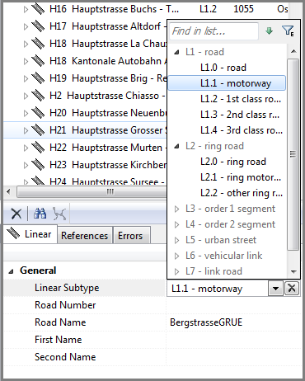Click the Find in list search field
Image resolution: width=305 pixels, height=381 pixels.
tap(213, 31)
